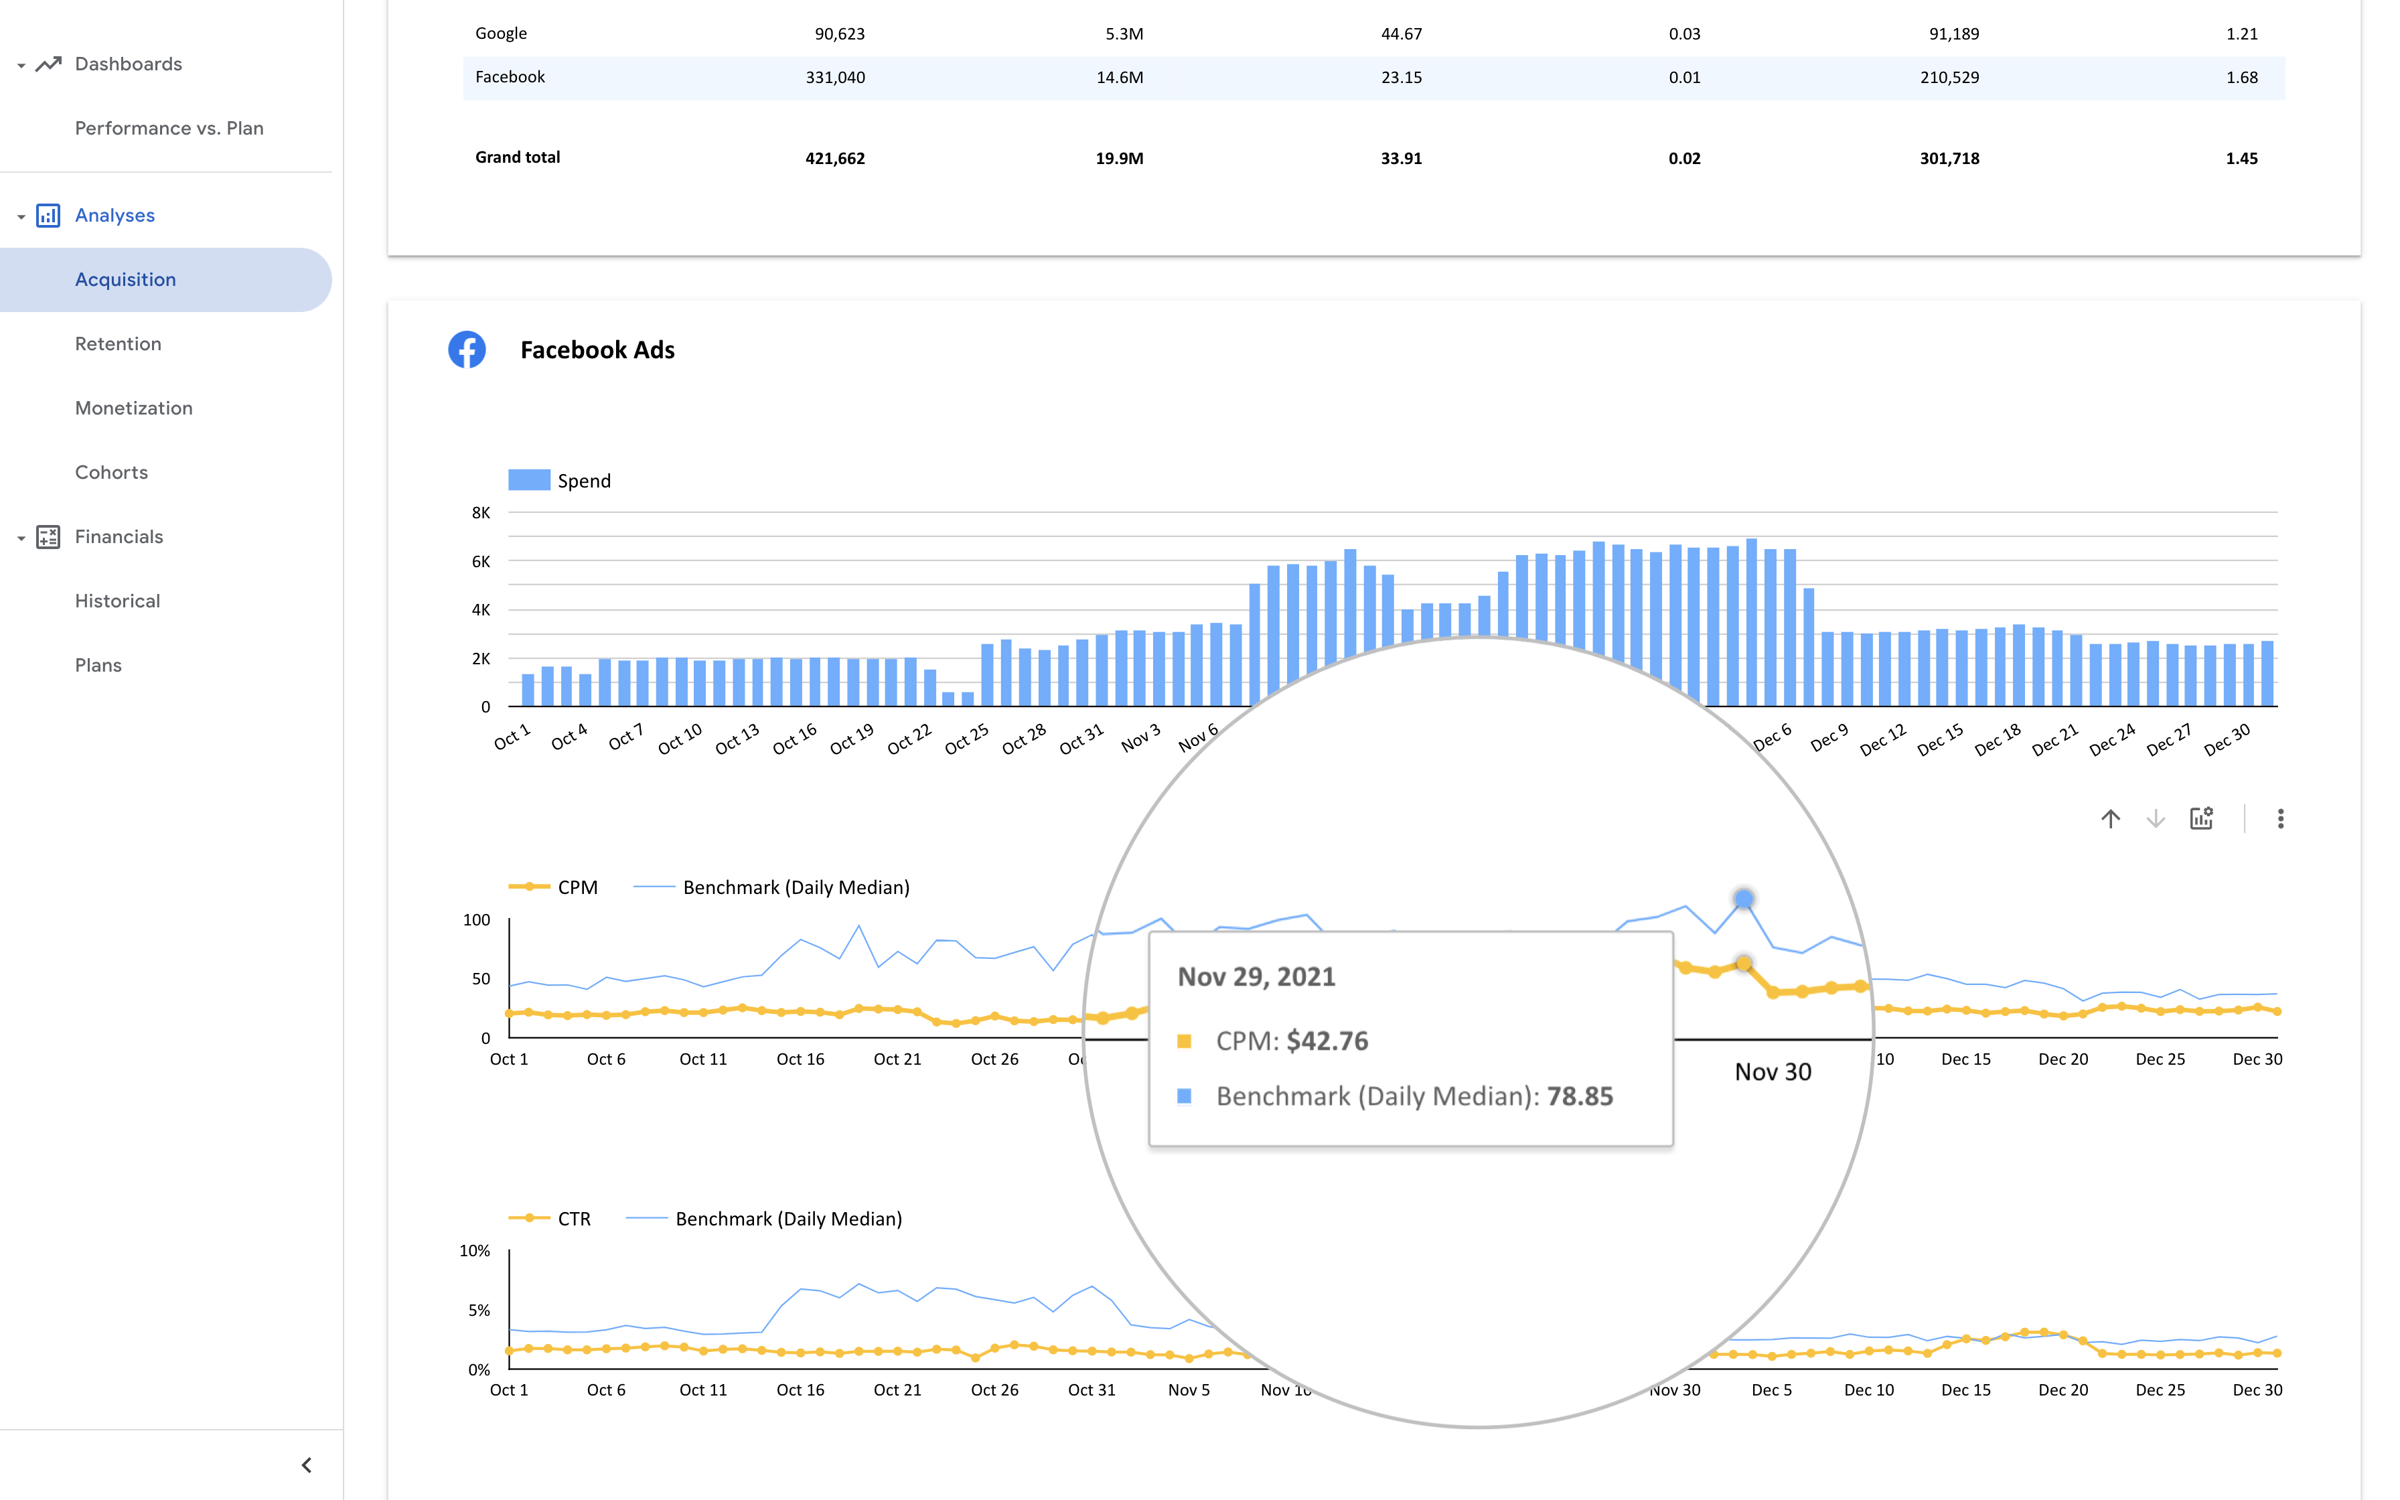This screenshot has height=1500, width=2400.
Task: Collapse the sidebar with the left chevron
Action: (x=305, y=1465)
